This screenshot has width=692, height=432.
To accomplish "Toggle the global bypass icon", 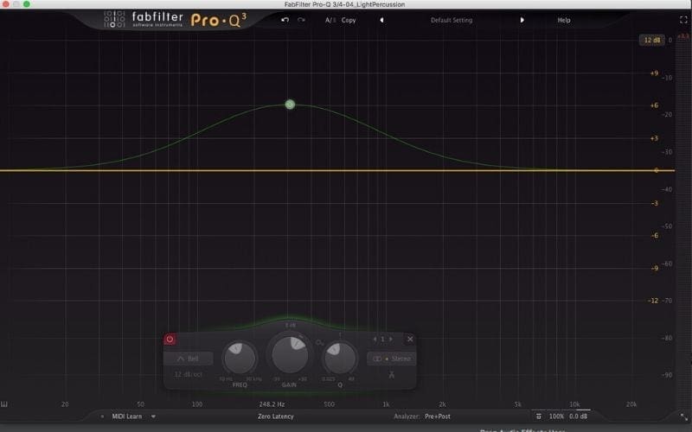I will (538, 416).
